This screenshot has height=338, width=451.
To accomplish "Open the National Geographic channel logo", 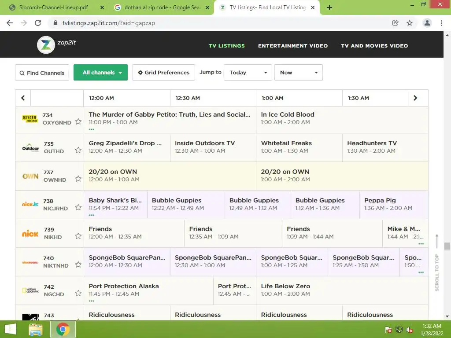I will [x=30, y=290].
